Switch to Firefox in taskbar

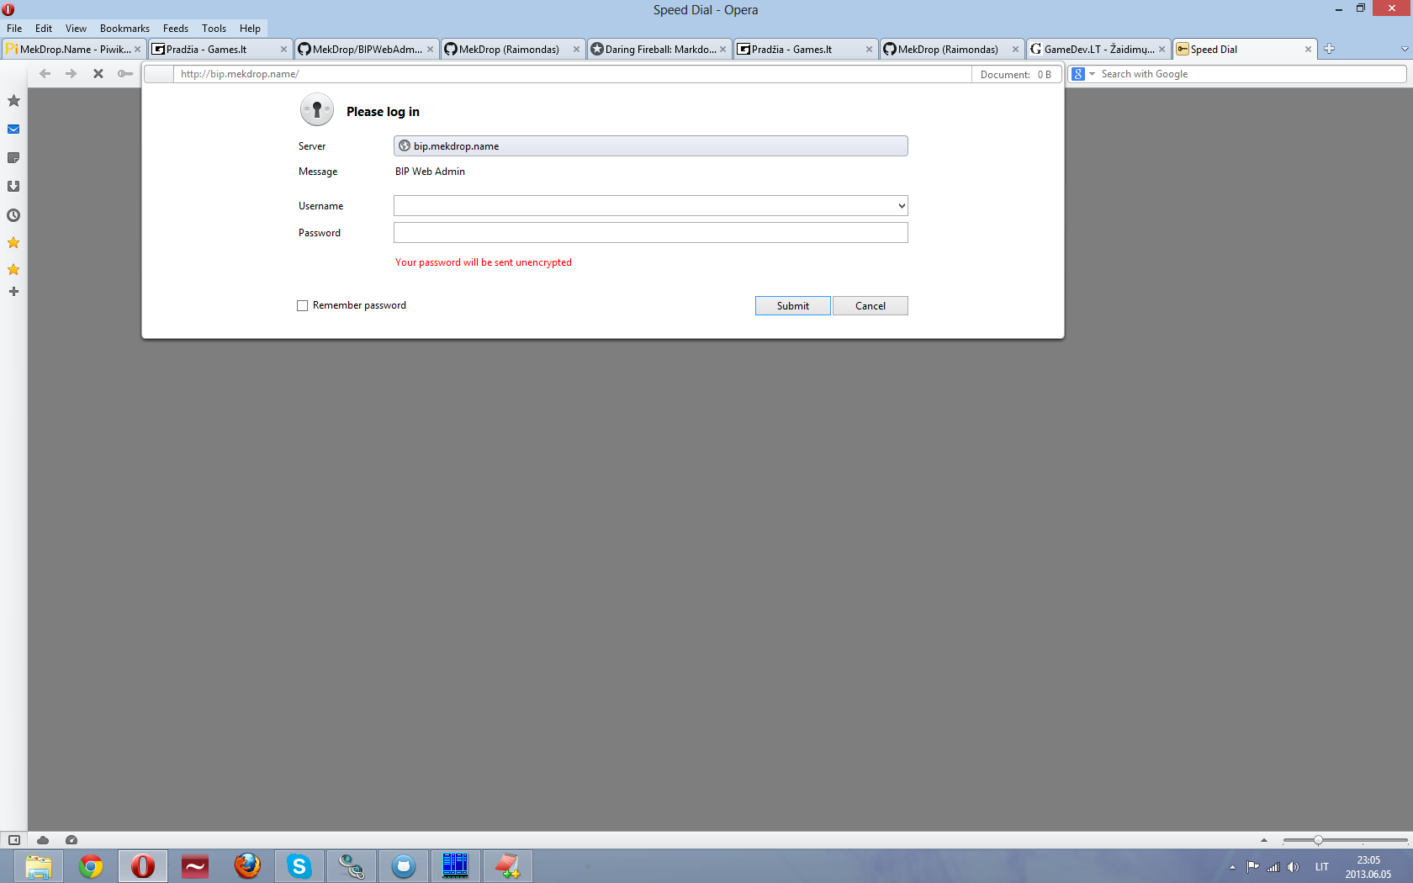247,866
